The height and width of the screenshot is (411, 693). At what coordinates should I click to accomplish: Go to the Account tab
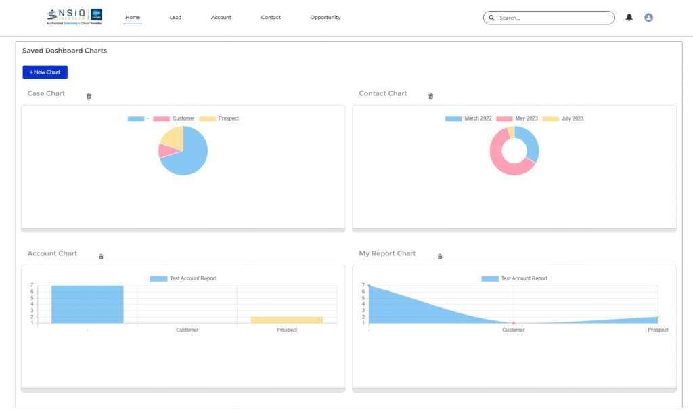pyautogui.click(x=221, y=17)
